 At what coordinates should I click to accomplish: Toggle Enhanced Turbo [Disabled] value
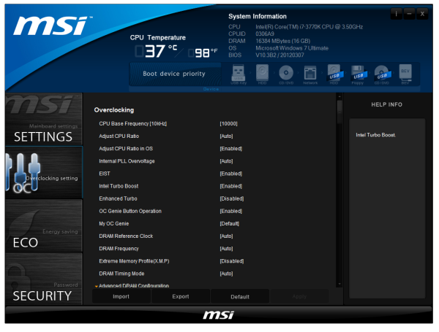[x=231, y=198]
